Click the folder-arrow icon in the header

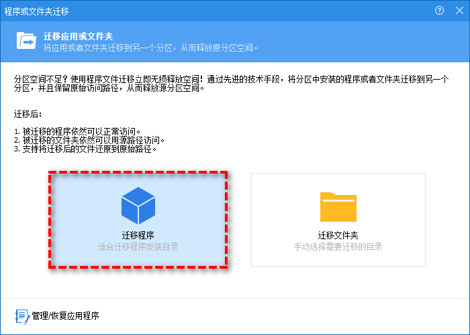(x=26, y=42)
